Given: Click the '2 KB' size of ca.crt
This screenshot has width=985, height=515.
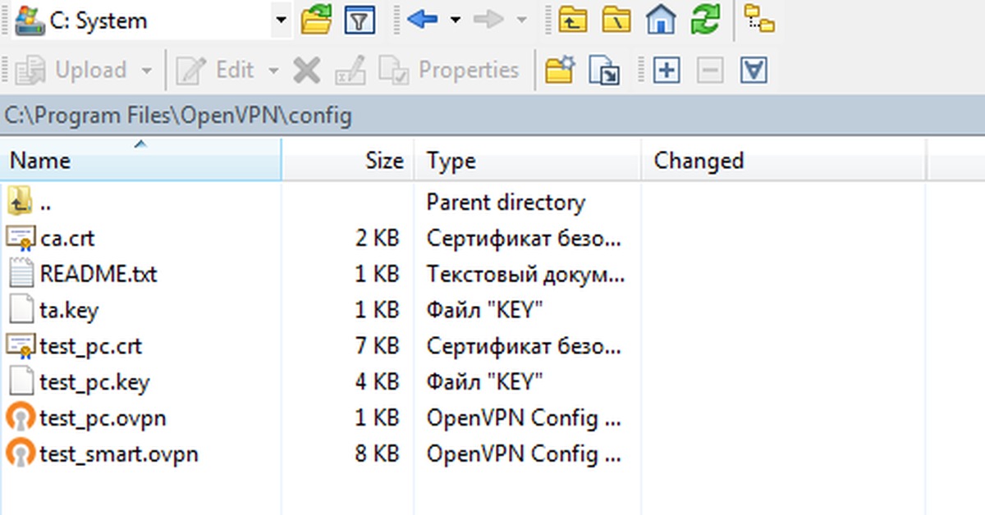Looking at the screenshot, I should 378,238.
